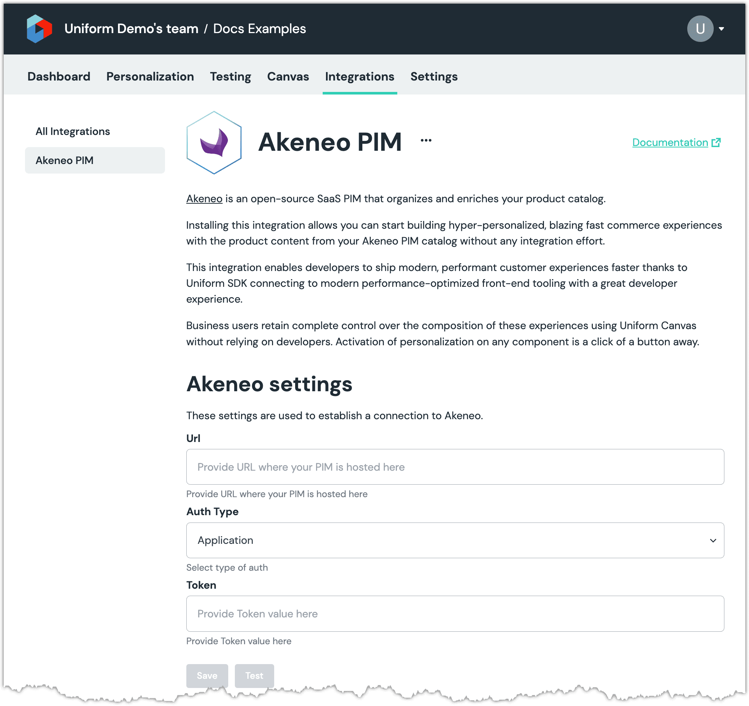The width and height of the screenshot is (749, 706).
Task: Select the Integrations tab
Action: (x=359, y=76)
